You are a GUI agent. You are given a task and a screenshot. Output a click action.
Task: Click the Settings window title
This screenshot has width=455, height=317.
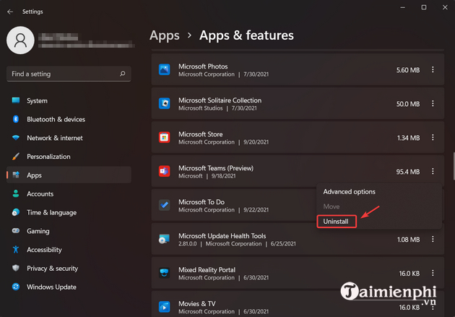pyautogui.click(x=32, y=12)
